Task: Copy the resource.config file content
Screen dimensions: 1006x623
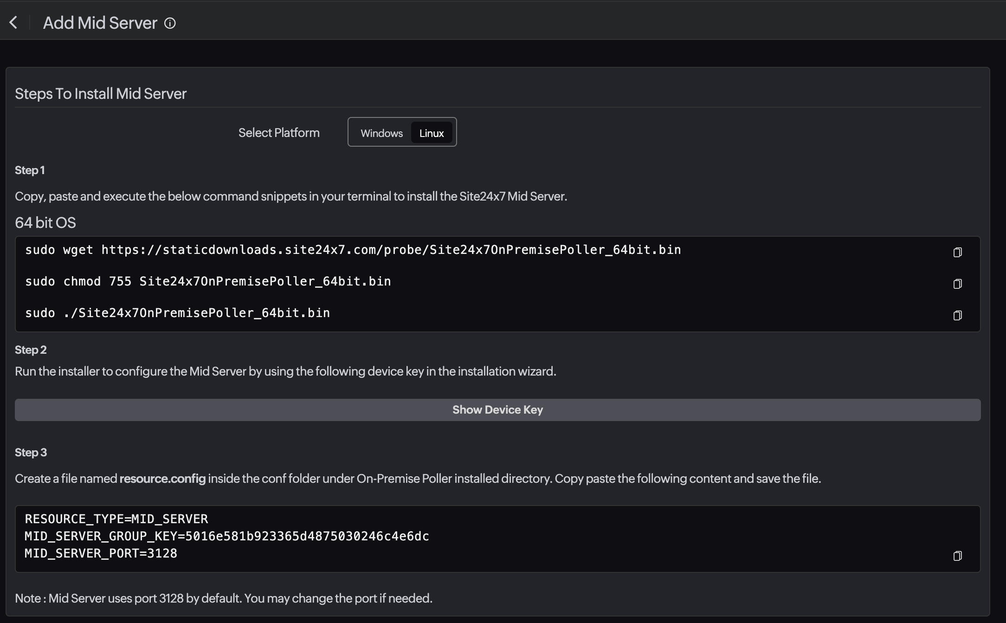Action: (x=957, y=556)
